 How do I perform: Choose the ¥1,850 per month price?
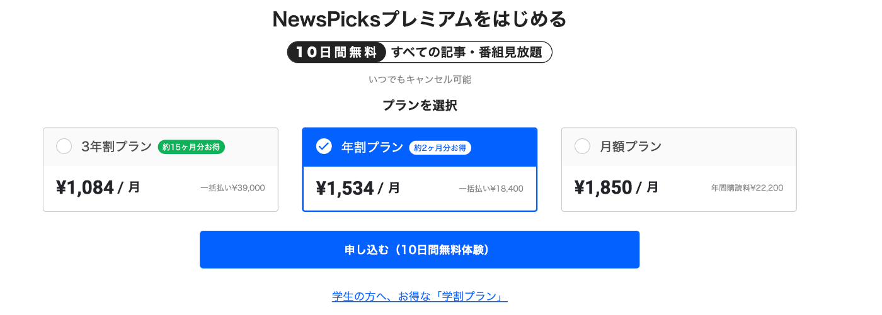click(x=616, y=187)
